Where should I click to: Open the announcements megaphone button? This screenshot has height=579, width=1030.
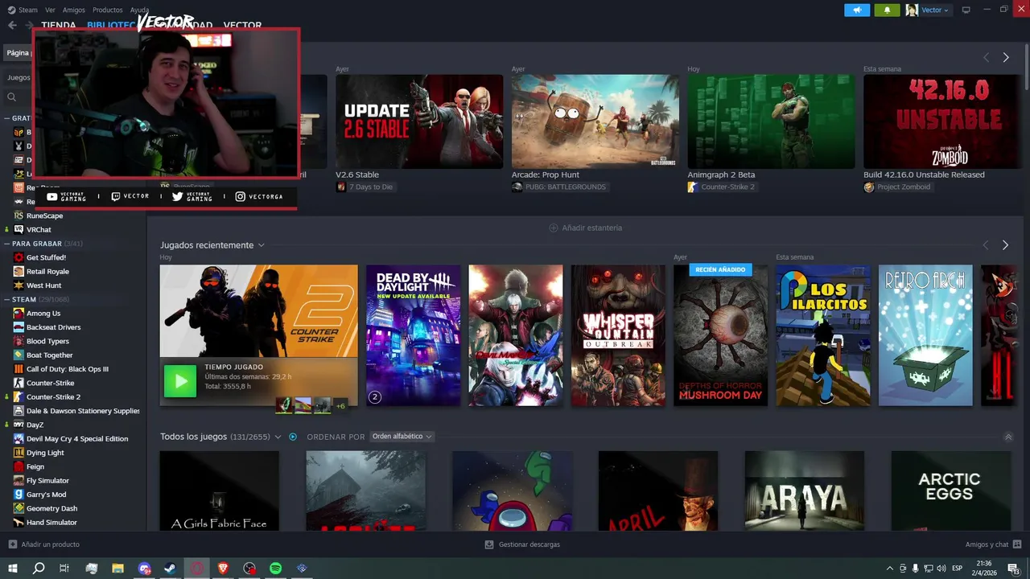[857, 10]
